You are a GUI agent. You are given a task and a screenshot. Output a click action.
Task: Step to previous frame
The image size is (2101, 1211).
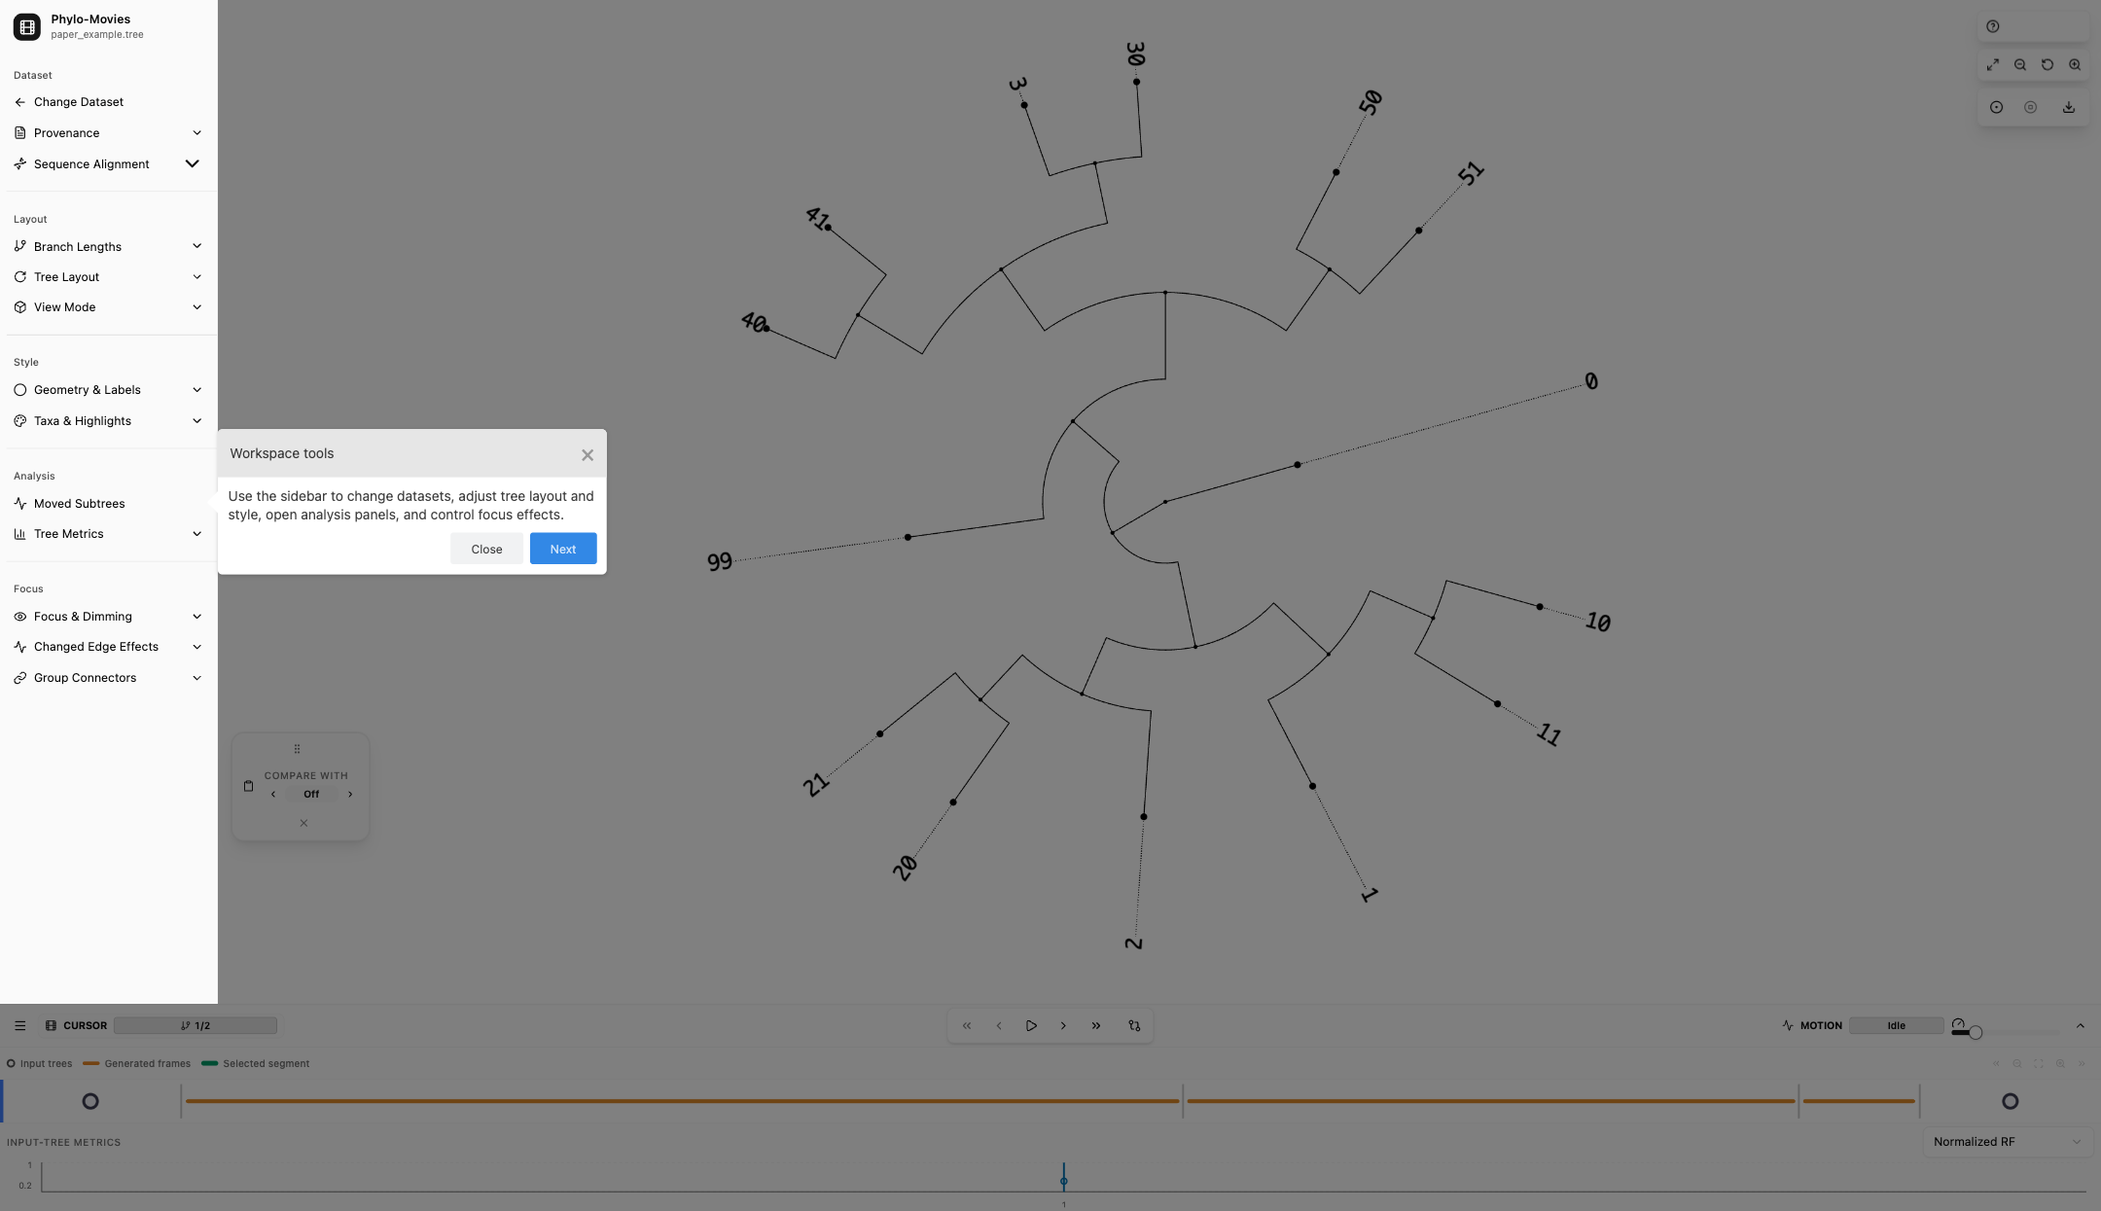pos(998,1025)
